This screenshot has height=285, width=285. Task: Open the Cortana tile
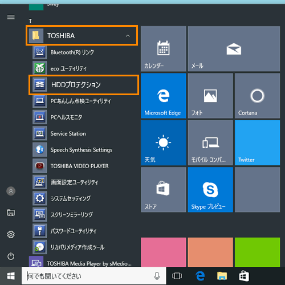(257, 96)
